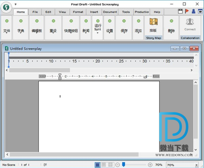Open the 70% zoom combo box dropdown

(x=196, y=165)
